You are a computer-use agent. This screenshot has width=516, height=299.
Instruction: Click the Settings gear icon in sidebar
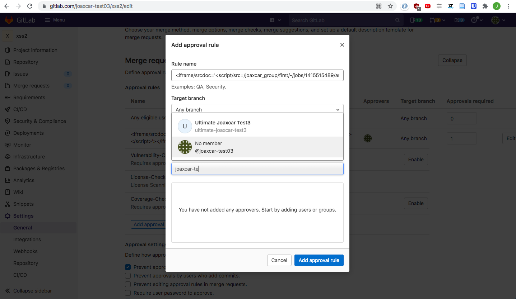pos(7,216)
